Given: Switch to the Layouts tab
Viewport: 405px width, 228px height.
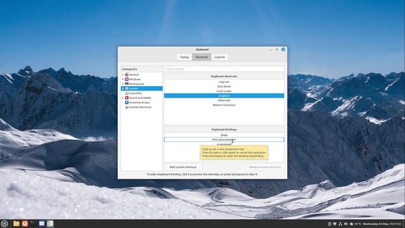Looking at the screenshot, I should point(220,57).
